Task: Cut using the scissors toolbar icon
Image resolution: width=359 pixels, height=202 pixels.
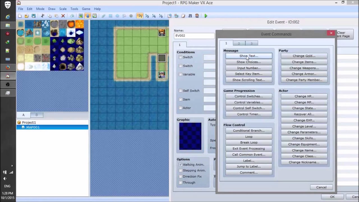Action: [x=43, y=16]
